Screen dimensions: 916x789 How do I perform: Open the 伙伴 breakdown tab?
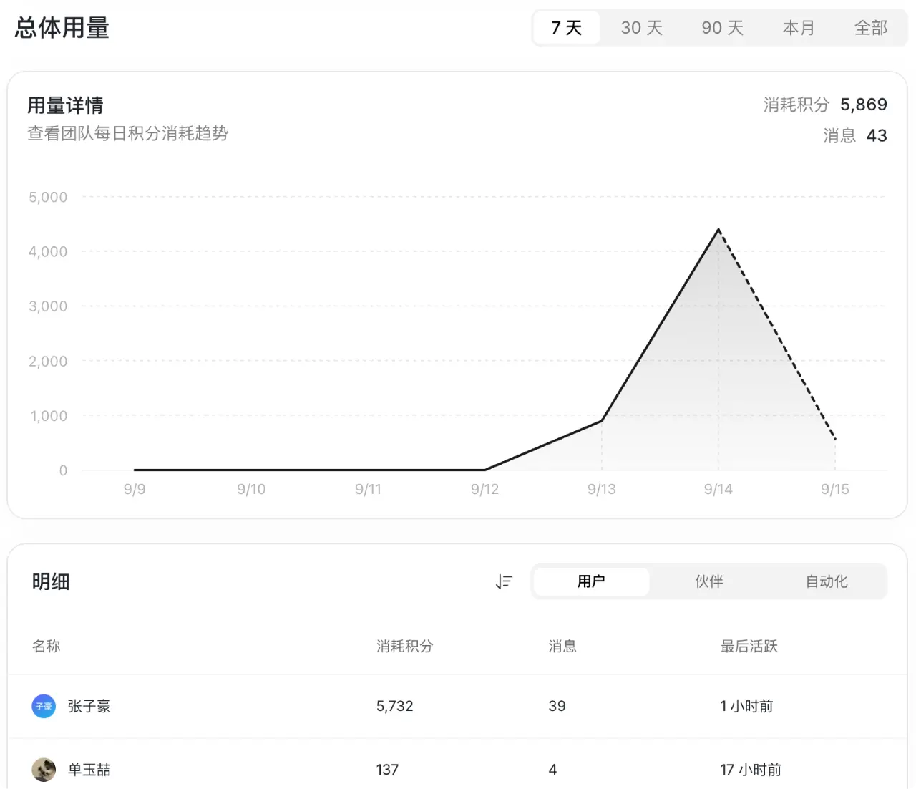coord(709,581)
